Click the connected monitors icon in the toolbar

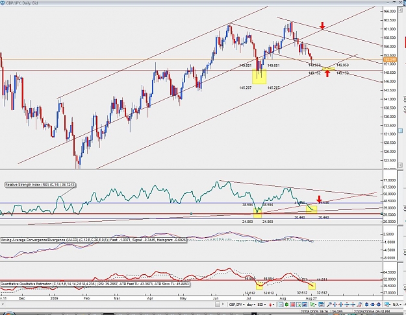click(387, 305)
